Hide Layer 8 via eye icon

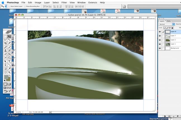coord(160,32)
